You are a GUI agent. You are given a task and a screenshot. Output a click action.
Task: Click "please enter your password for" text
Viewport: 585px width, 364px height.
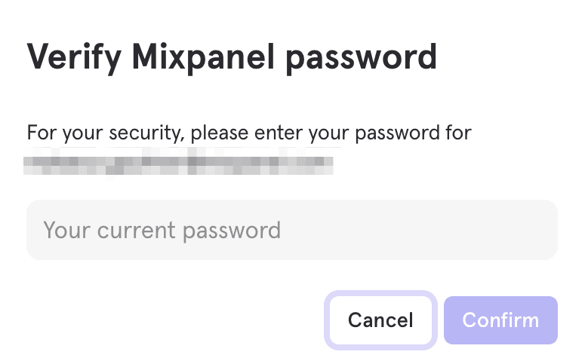pos(331,133)
